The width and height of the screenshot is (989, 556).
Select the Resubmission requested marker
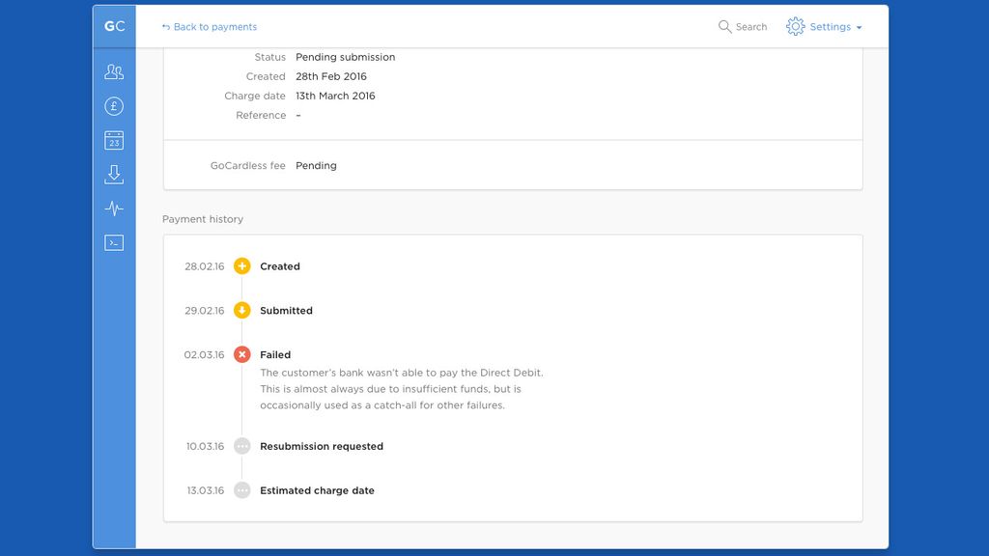click(241, 447)
